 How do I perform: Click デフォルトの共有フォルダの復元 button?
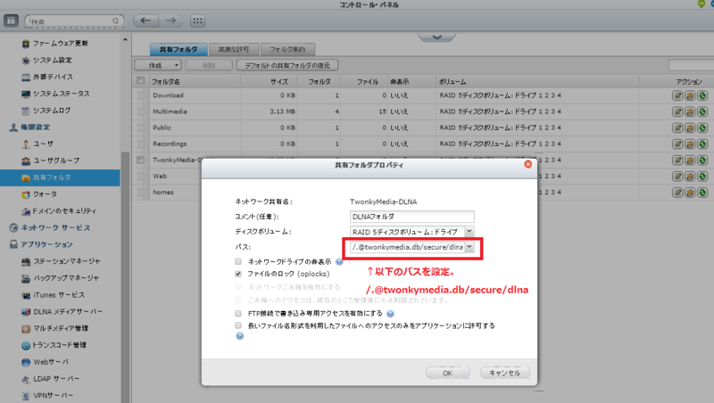(287, 65)
